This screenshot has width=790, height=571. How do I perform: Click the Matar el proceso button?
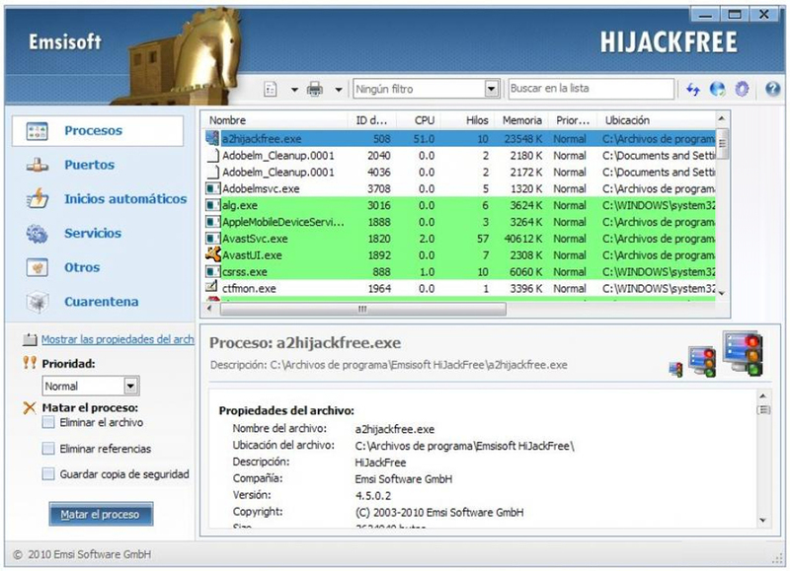101,514
